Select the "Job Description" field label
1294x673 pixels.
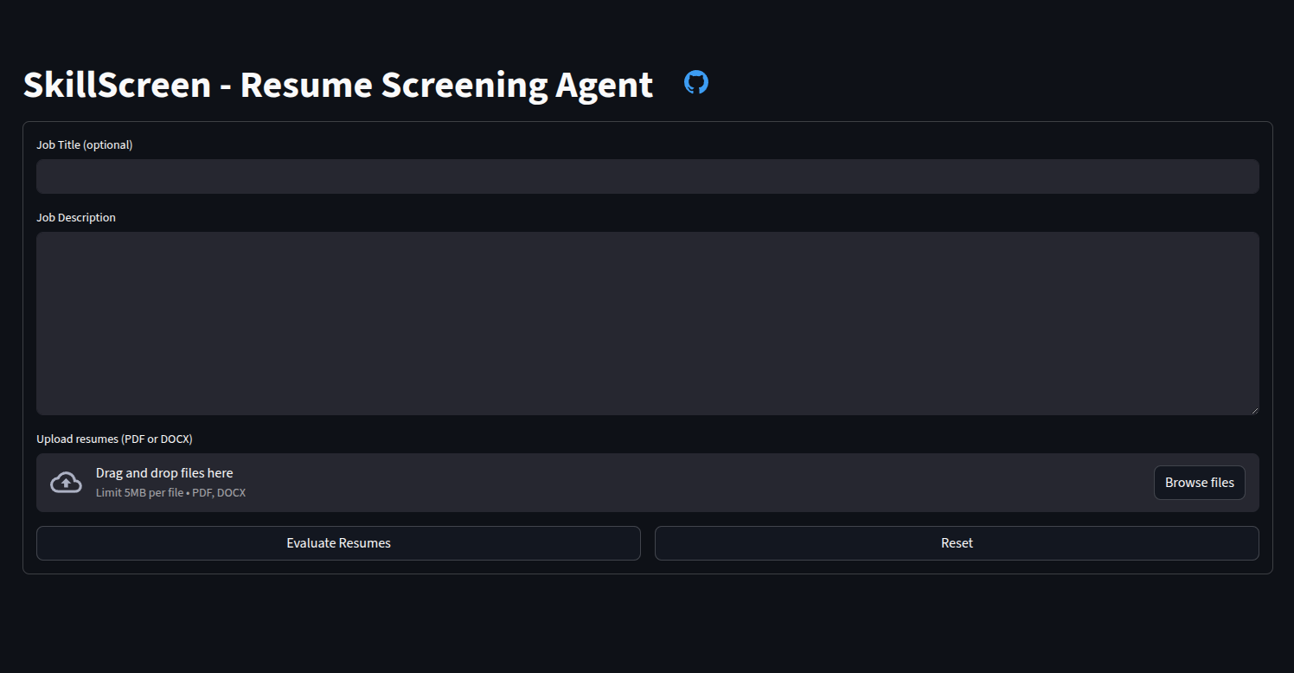(x=76, y=218)
